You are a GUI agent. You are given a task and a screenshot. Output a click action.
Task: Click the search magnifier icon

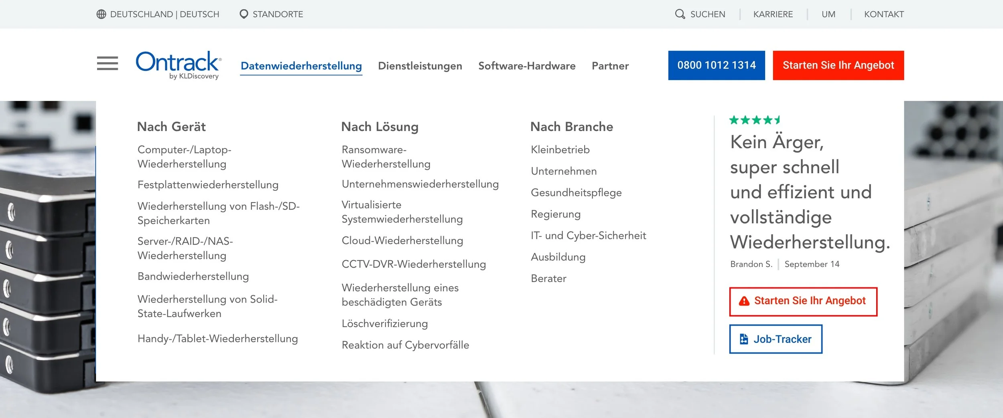pos(680,14)
